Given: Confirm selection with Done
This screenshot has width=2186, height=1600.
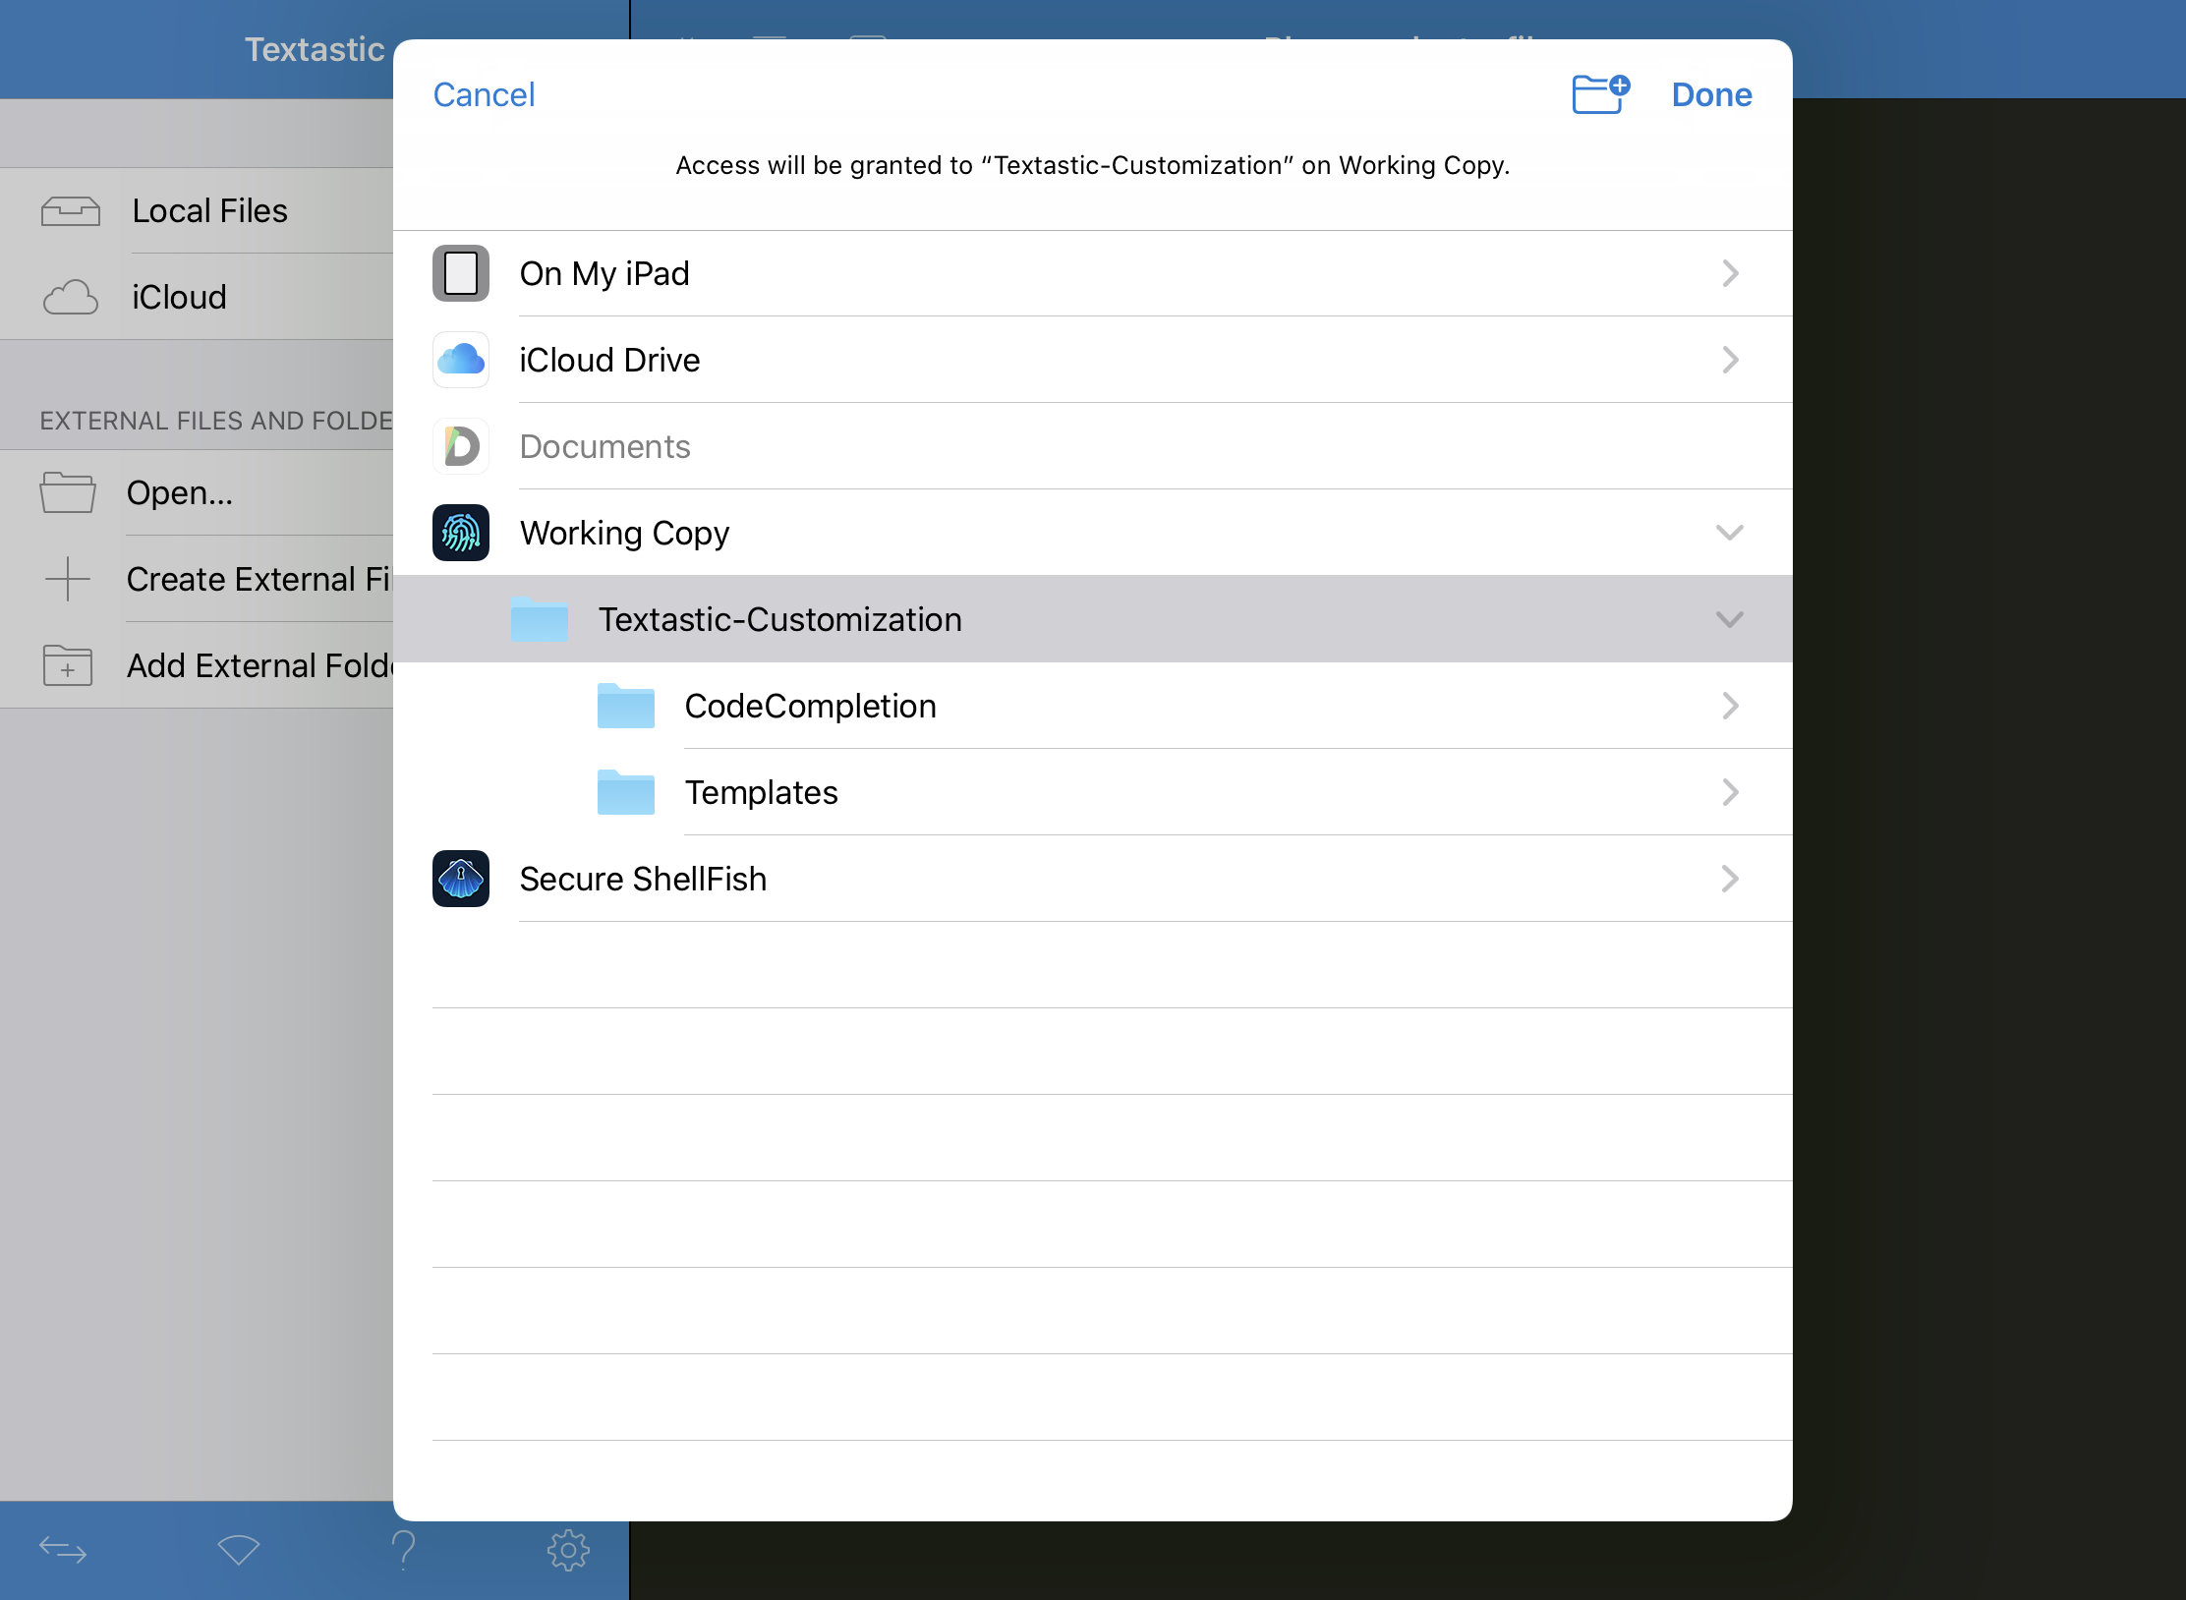Looking at the screenshot, I should pos(1711,94).
